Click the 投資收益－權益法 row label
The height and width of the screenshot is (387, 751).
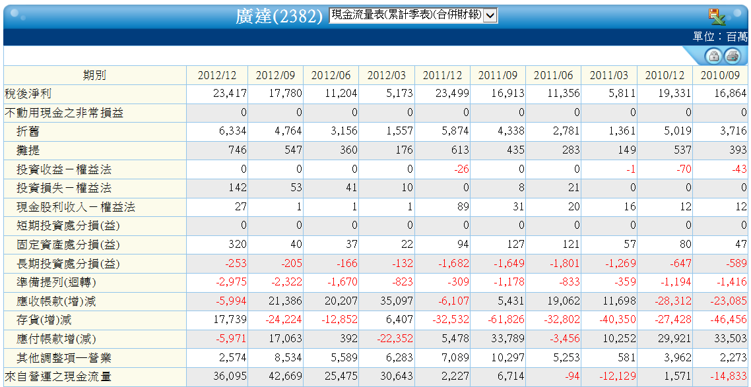pyautogui.click(x=65, y=169)
